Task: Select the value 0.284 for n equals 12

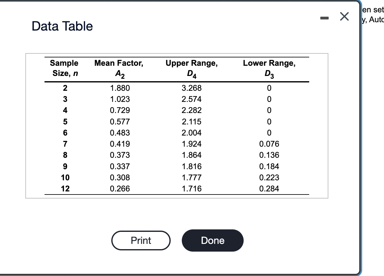Action: pyautogui.click(x=269, y=189)
